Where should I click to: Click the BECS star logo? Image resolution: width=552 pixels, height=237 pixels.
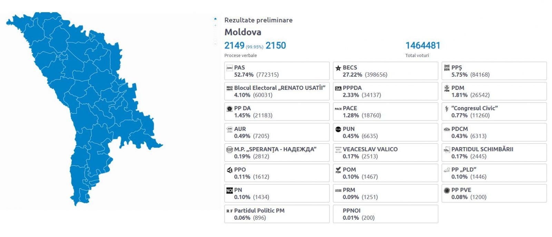point(338,68)
